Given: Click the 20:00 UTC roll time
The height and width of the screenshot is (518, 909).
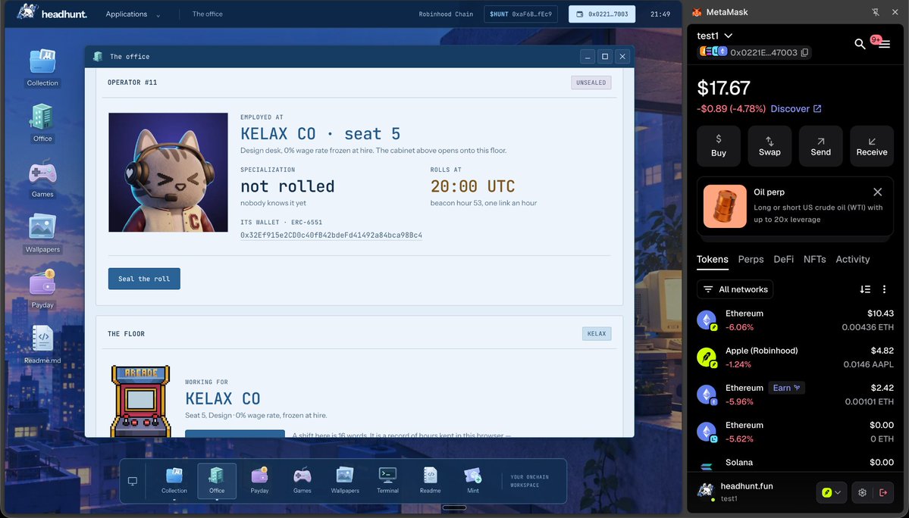Looking at the screenshot, I should coord(472,186).
